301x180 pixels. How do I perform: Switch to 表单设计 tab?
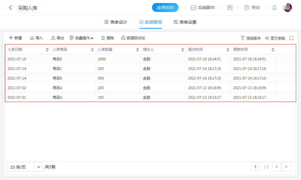(116, 22)
